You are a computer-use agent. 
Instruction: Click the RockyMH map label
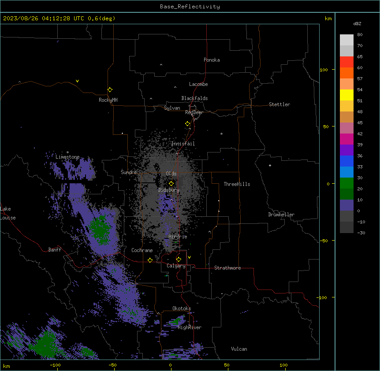pos(108,100)
